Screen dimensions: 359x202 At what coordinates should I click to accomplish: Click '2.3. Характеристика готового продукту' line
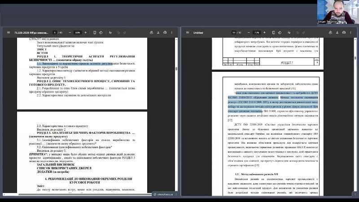[62, 126]
